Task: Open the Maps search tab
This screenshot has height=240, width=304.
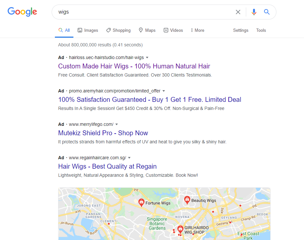Action: [x=147, y=30]
